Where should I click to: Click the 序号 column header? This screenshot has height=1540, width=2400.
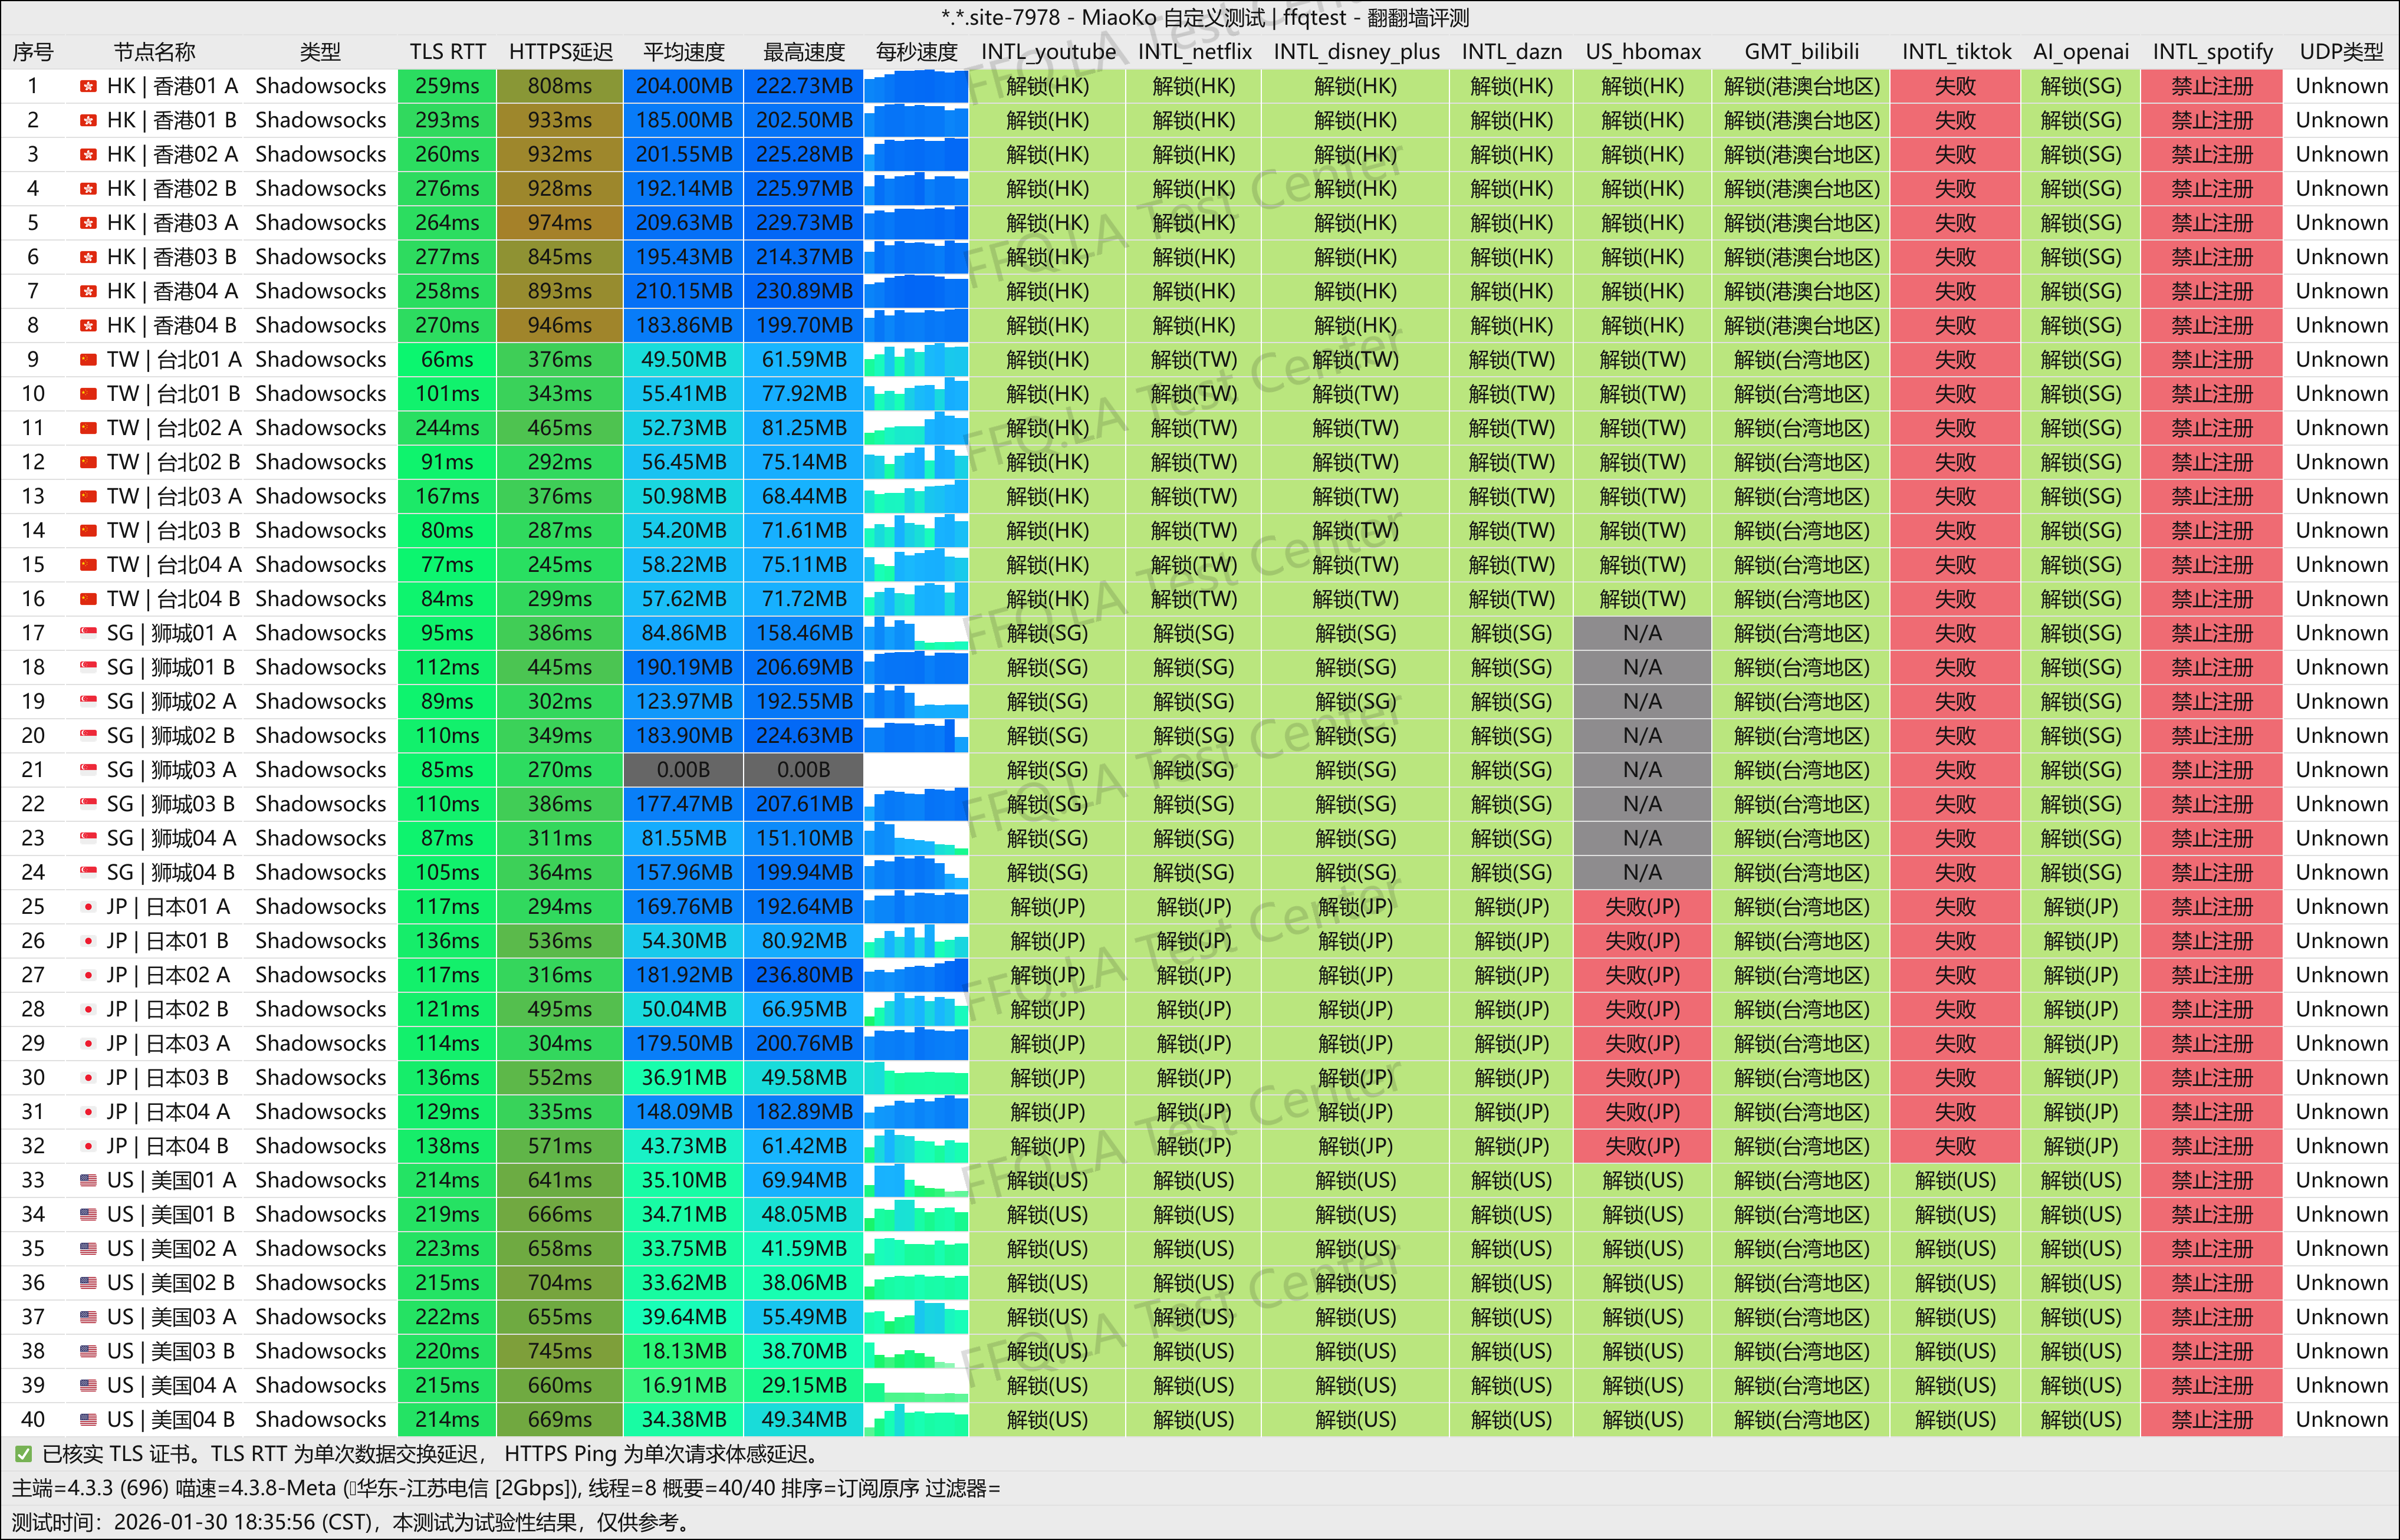point(33,52)
